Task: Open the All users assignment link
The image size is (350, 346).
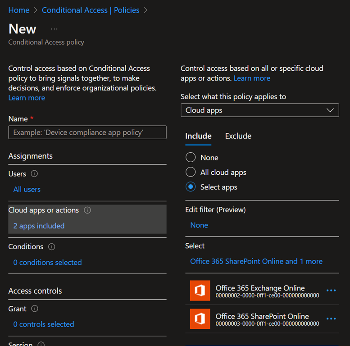Action: pos(27,189)
